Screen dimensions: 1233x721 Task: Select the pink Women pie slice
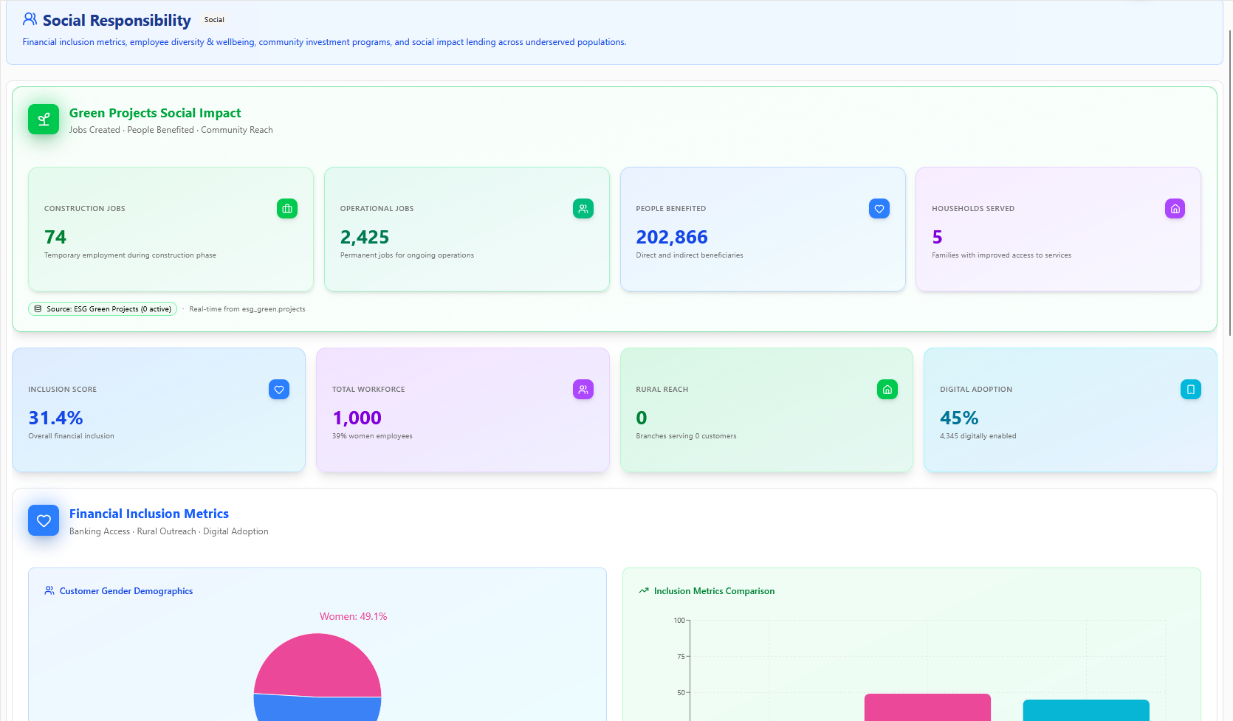tap(317, 664)
